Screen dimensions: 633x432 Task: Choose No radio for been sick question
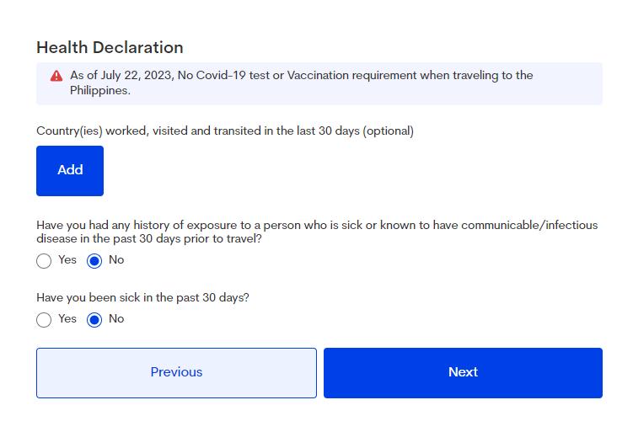pyautogui.click(x=94, y=320)
